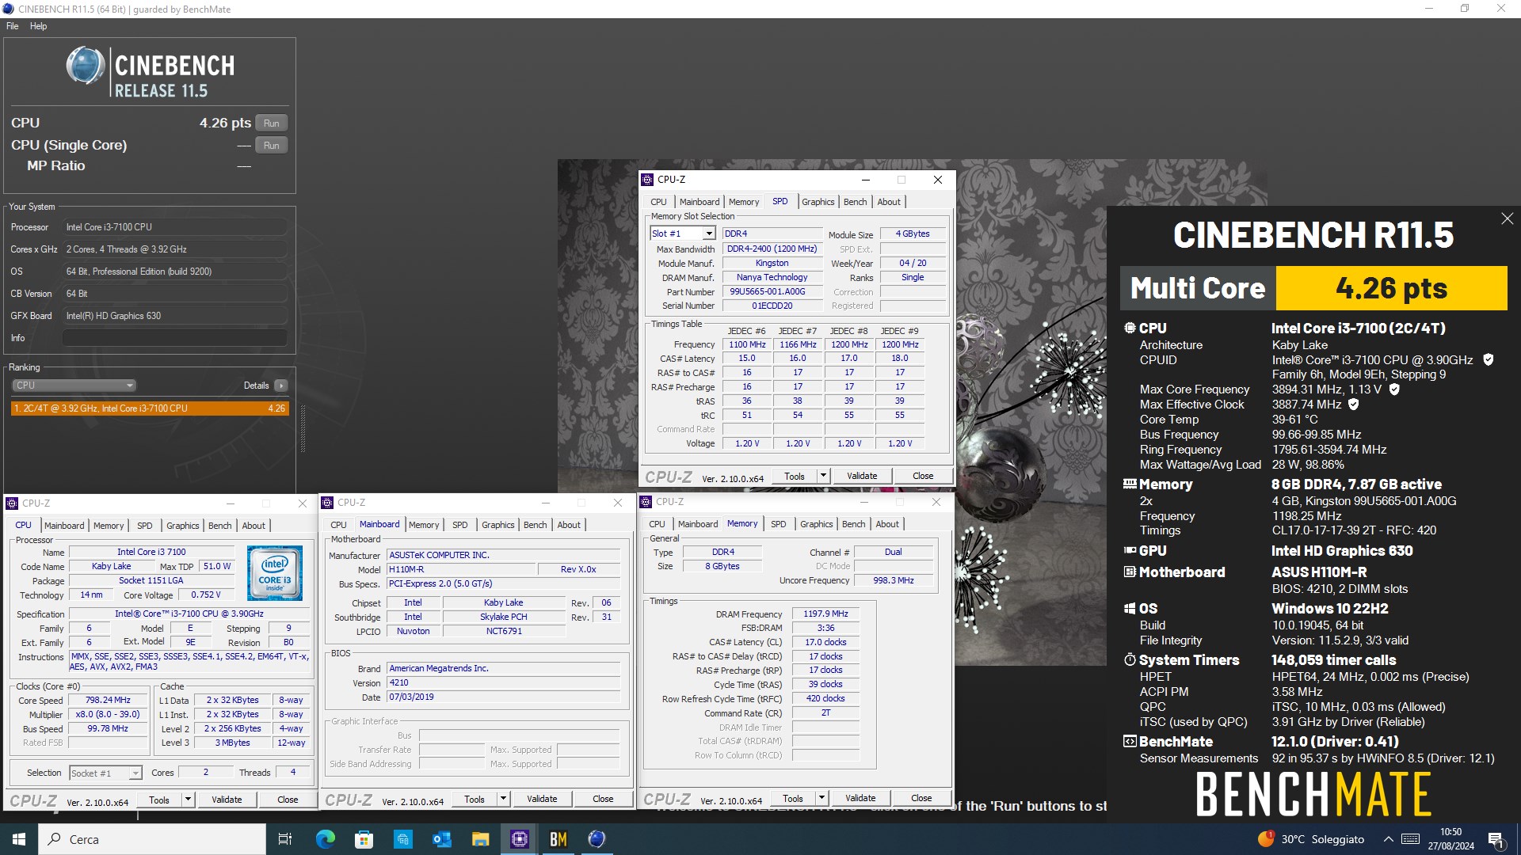Click the BIOS Version 4210 field
This screenshot has width=1521, height=855.
click(503, 683)
